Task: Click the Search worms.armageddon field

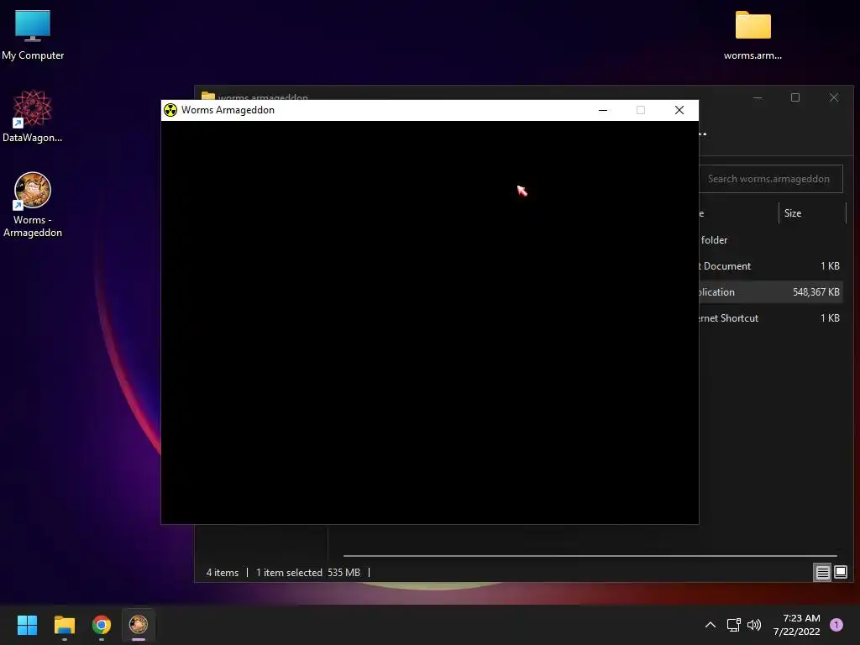Action: (771, 179)
